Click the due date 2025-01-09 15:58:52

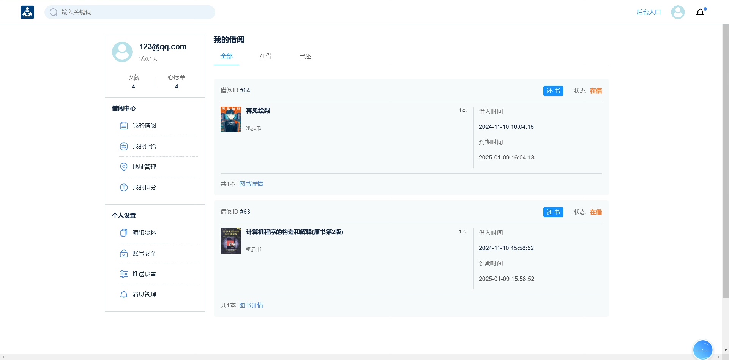click(x=507, y=279)
